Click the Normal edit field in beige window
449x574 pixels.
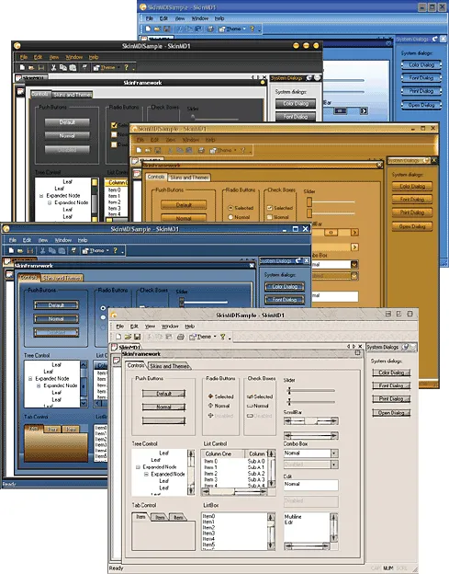pyautogui.click(x=311, y=485)
